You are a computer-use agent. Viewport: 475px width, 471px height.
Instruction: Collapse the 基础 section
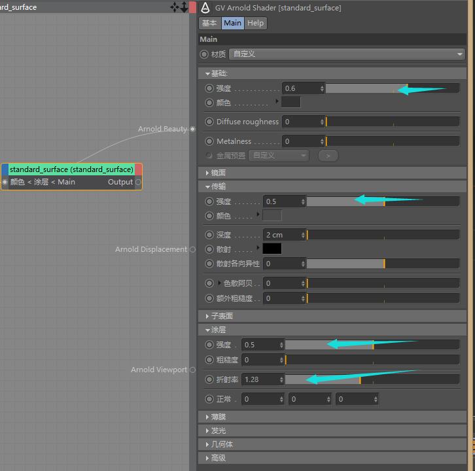tap(207, 74)
